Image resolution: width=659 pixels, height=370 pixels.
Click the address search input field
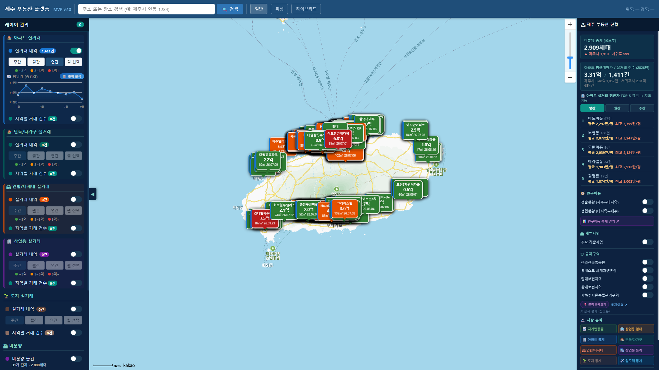point(147,9)
